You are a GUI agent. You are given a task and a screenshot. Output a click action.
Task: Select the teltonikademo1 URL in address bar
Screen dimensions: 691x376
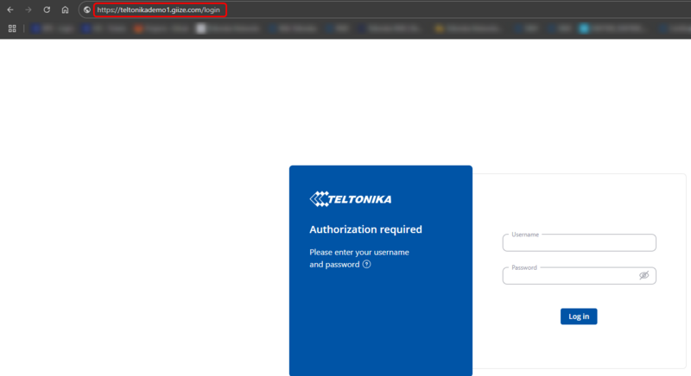[158, 9]
